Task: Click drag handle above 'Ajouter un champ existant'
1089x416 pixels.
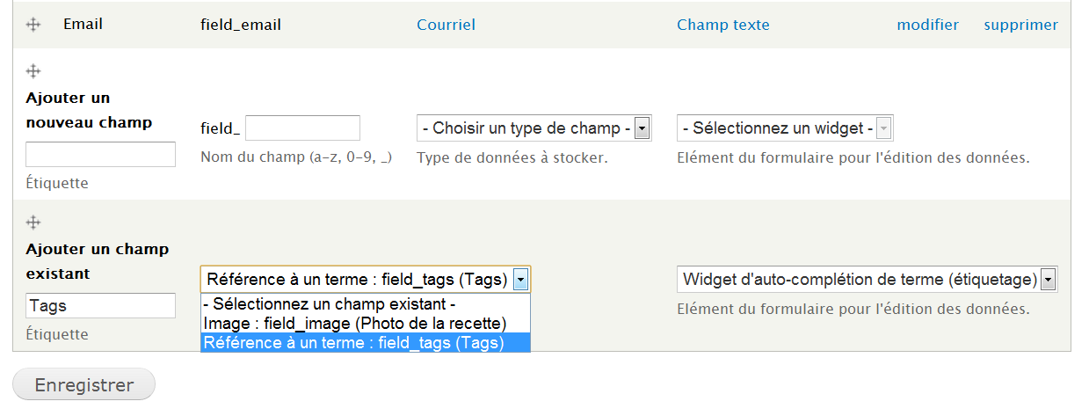Action: pyautogui.click(x=34, y=222)
